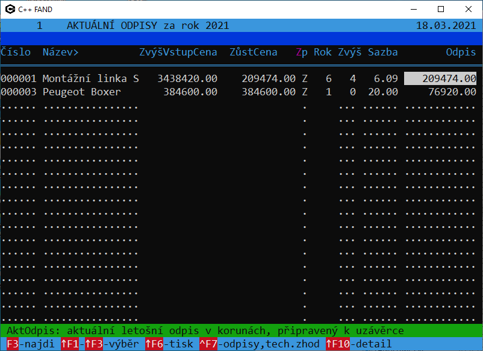Click the Číslo column header
This screenshot has width=483, height=351.
(x=16, y=52)
